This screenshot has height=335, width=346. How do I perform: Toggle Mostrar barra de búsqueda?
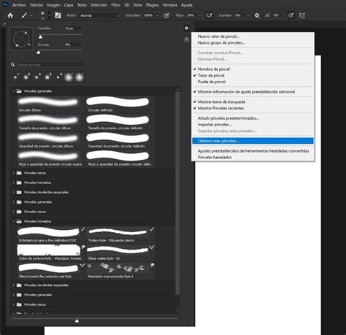221,101
